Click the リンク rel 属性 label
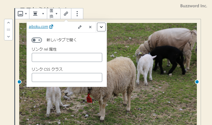The width and height of the screenshot is (212, 125). tap(44, 49)
